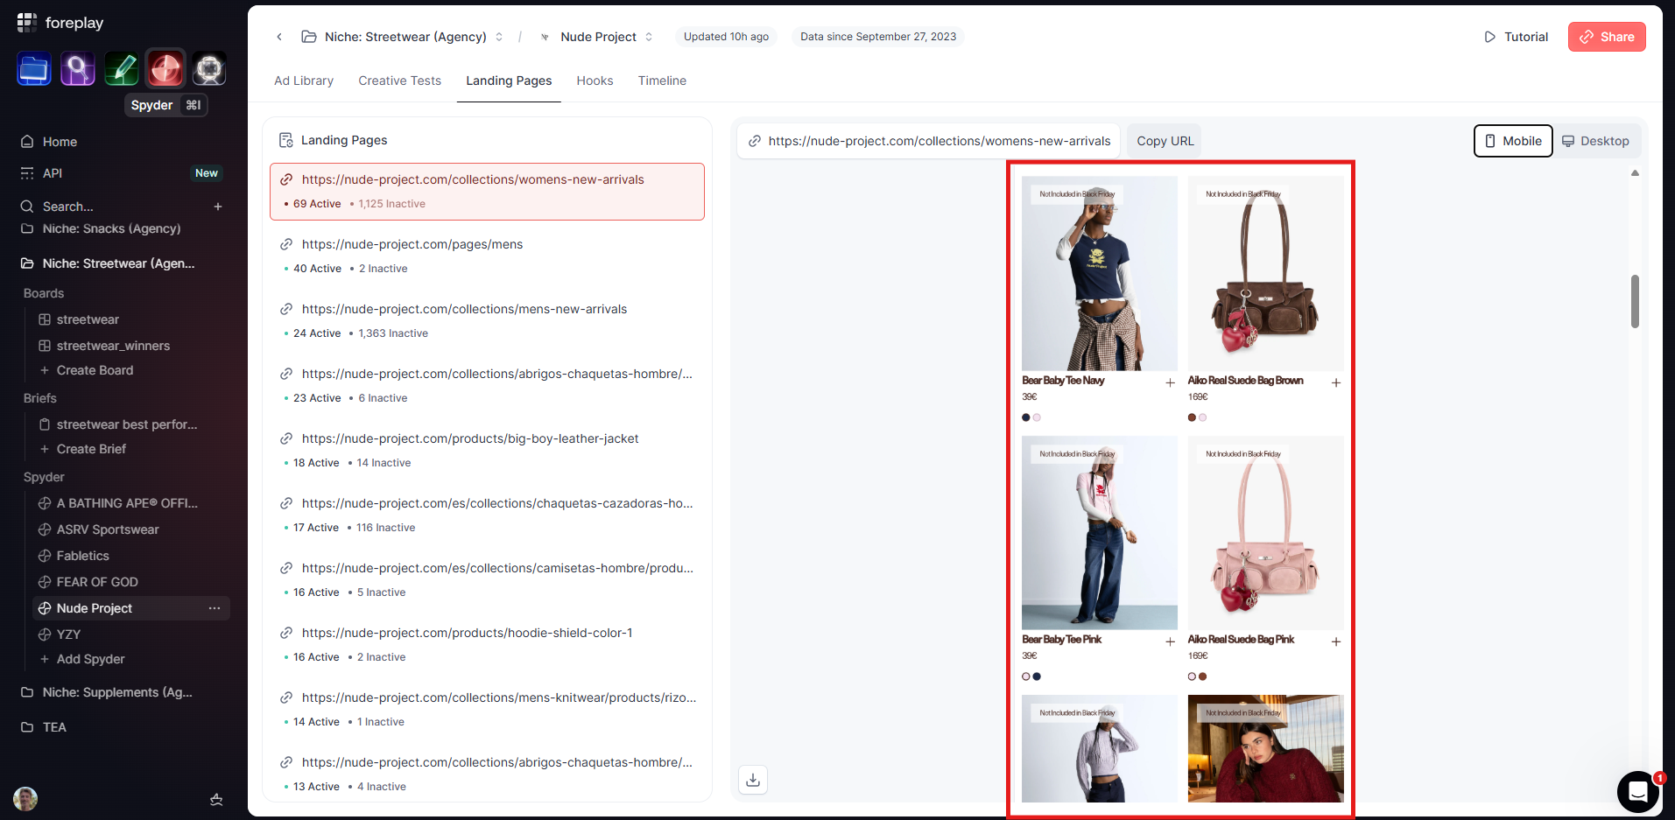Select the pages/mens landing page
The width and height of the screenshot is (1675, 820).
[487, 256]
